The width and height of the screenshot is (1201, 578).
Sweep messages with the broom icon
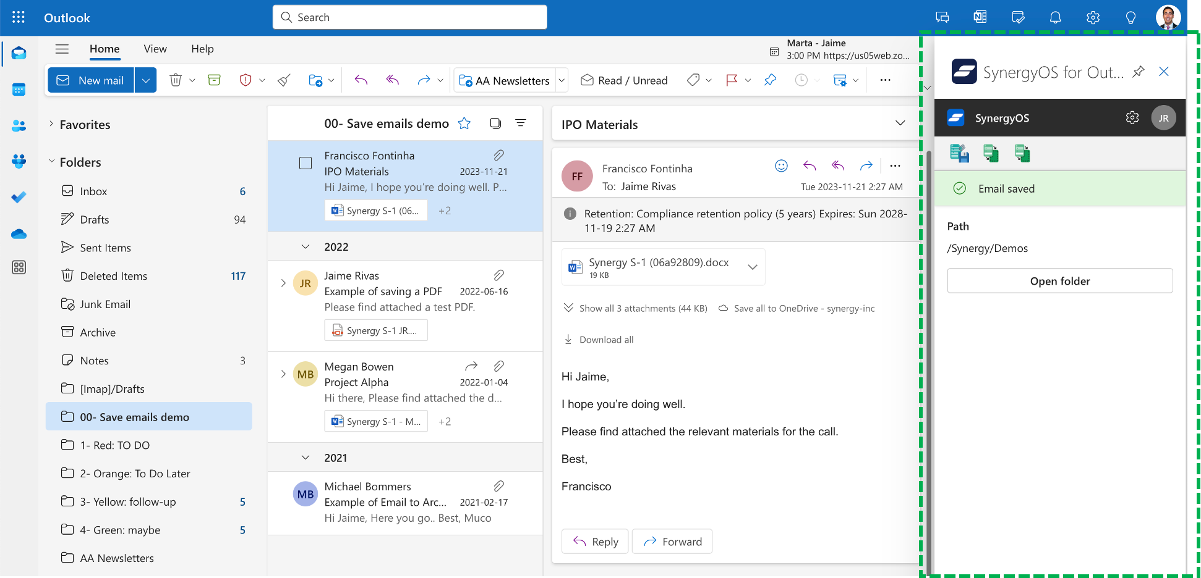point(284,80)
